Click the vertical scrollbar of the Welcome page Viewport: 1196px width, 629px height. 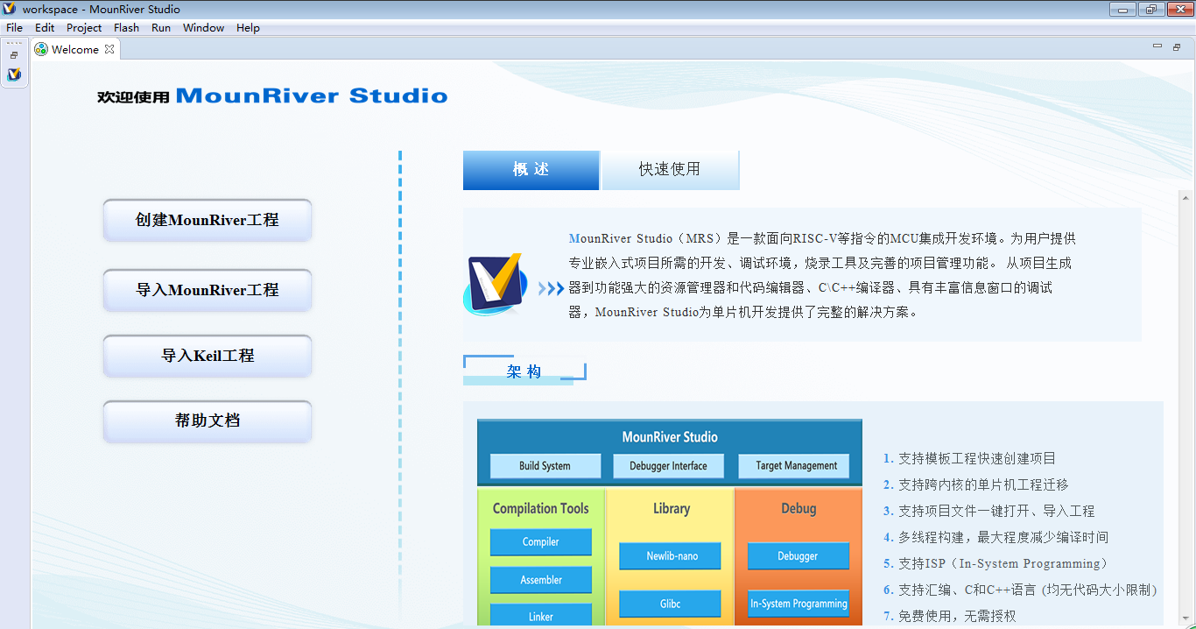(1187, 409)
